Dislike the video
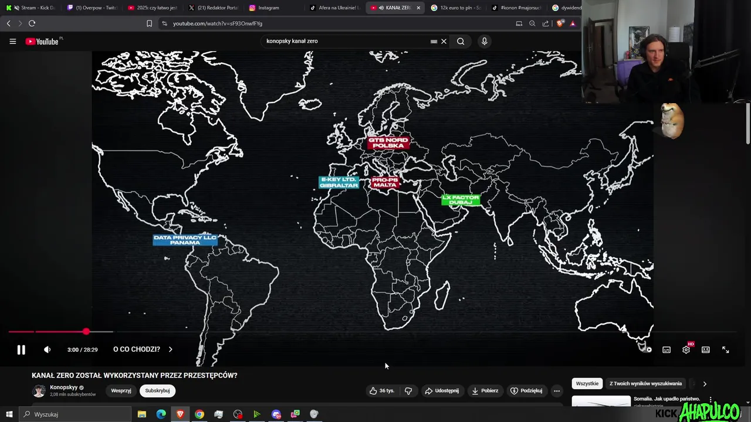Image resolution: width=751 pixels, height=422 pixels. 408,390
